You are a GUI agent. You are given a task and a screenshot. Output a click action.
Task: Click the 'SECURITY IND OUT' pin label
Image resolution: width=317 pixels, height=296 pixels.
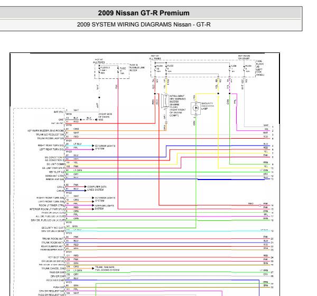(x=52, y=228)
